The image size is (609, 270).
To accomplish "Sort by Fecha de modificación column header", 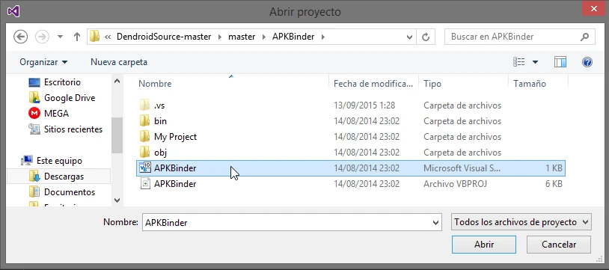I will [373, 84].
